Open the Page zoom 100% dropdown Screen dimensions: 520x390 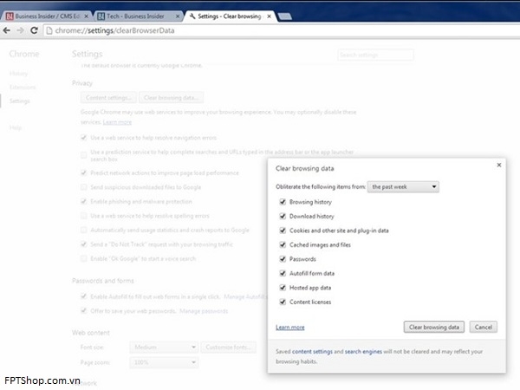164,362
